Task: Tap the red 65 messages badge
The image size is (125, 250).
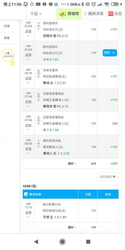Action: tap(111, 14)
